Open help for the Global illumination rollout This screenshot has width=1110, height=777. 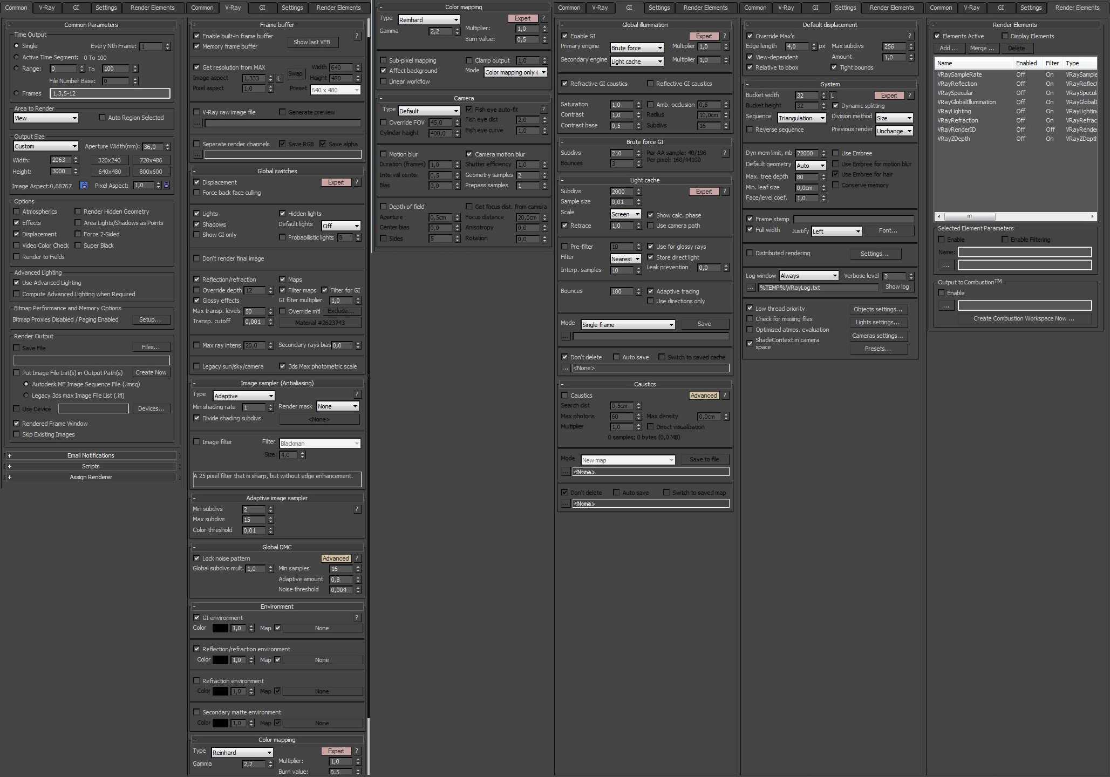click(x=725, y=36)
